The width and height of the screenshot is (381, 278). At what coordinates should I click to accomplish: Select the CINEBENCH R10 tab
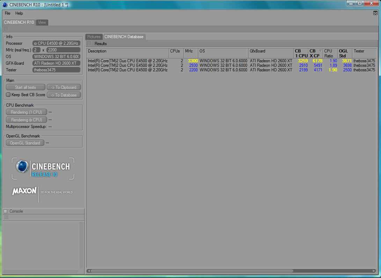click(19, 22)
